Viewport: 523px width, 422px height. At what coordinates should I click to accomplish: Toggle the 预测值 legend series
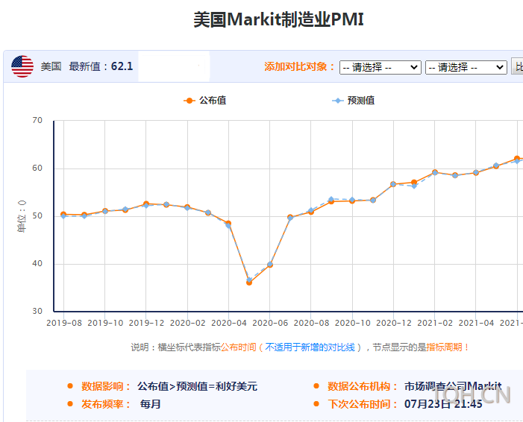point(353,101)
